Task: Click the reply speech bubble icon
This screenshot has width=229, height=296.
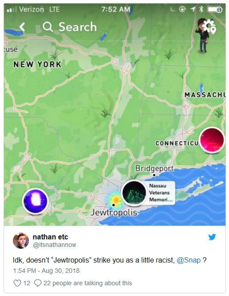Action: pyautogui.click(x=38, y=283)
